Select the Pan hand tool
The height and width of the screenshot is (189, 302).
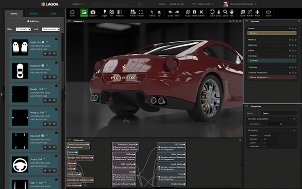coord(232,13)
